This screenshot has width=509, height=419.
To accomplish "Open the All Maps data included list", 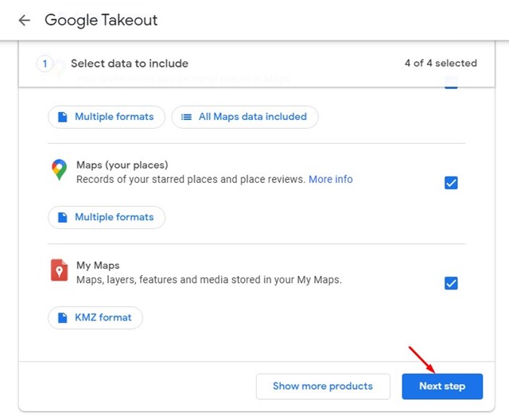I will pyautogui.click(x=245, y=117).
